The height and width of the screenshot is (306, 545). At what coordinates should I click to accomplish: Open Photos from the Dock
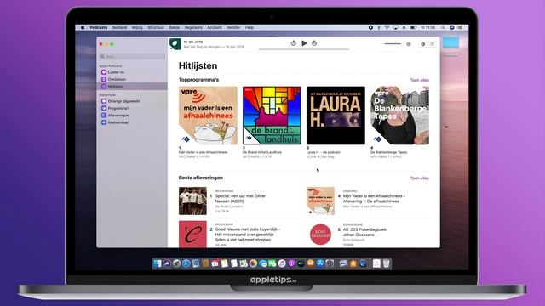[x=254, y=263]
